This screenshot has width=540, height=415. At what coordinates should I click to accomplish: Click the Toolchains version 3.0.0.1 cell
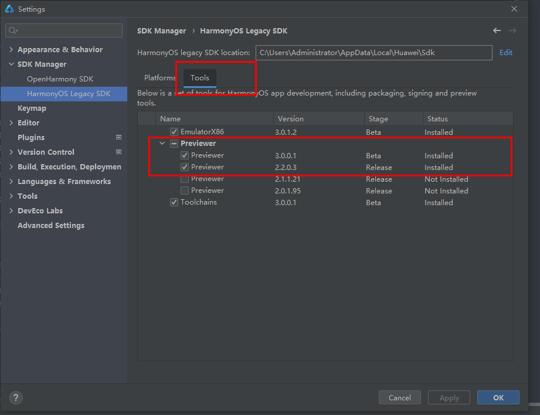(x=286, y=202)
